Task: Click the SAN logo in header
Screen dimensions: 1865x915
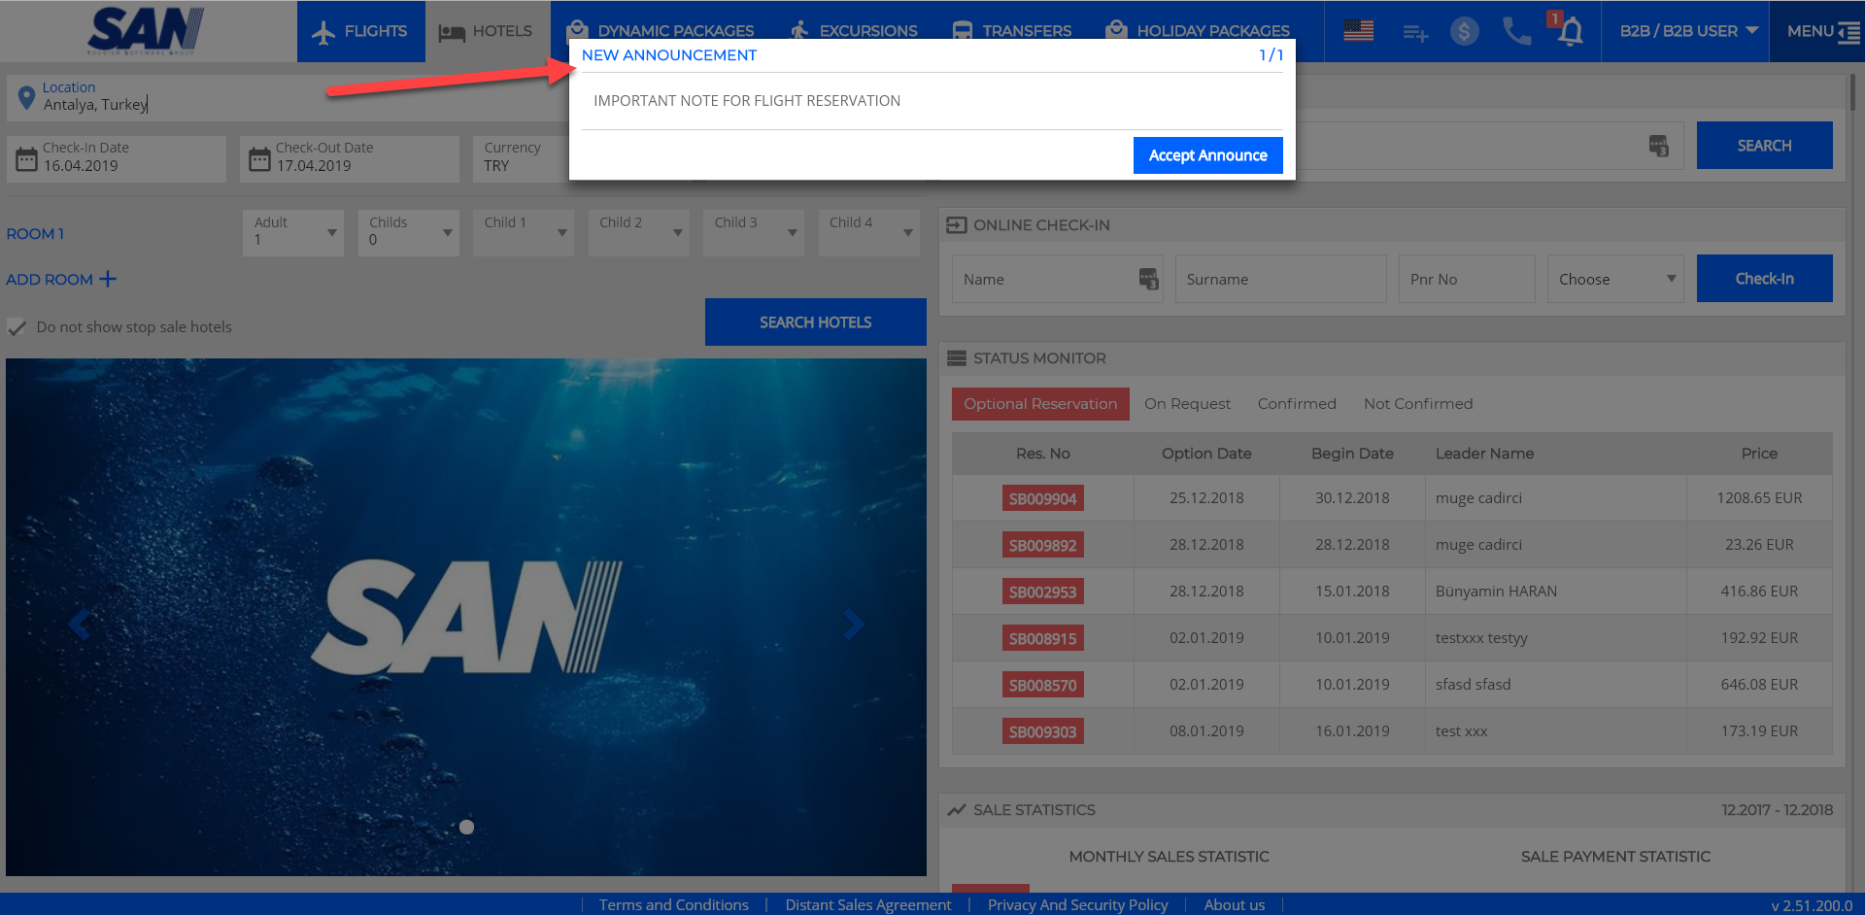Action: [146, 30]
